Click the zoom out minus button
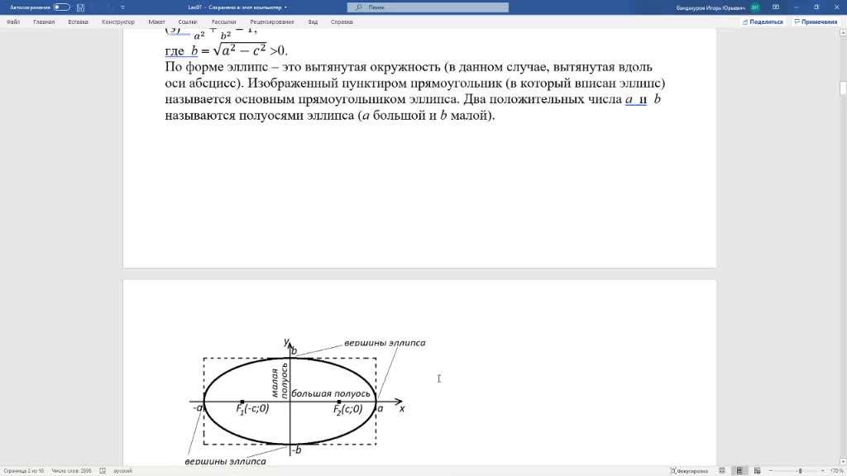 tap(771, 471)
